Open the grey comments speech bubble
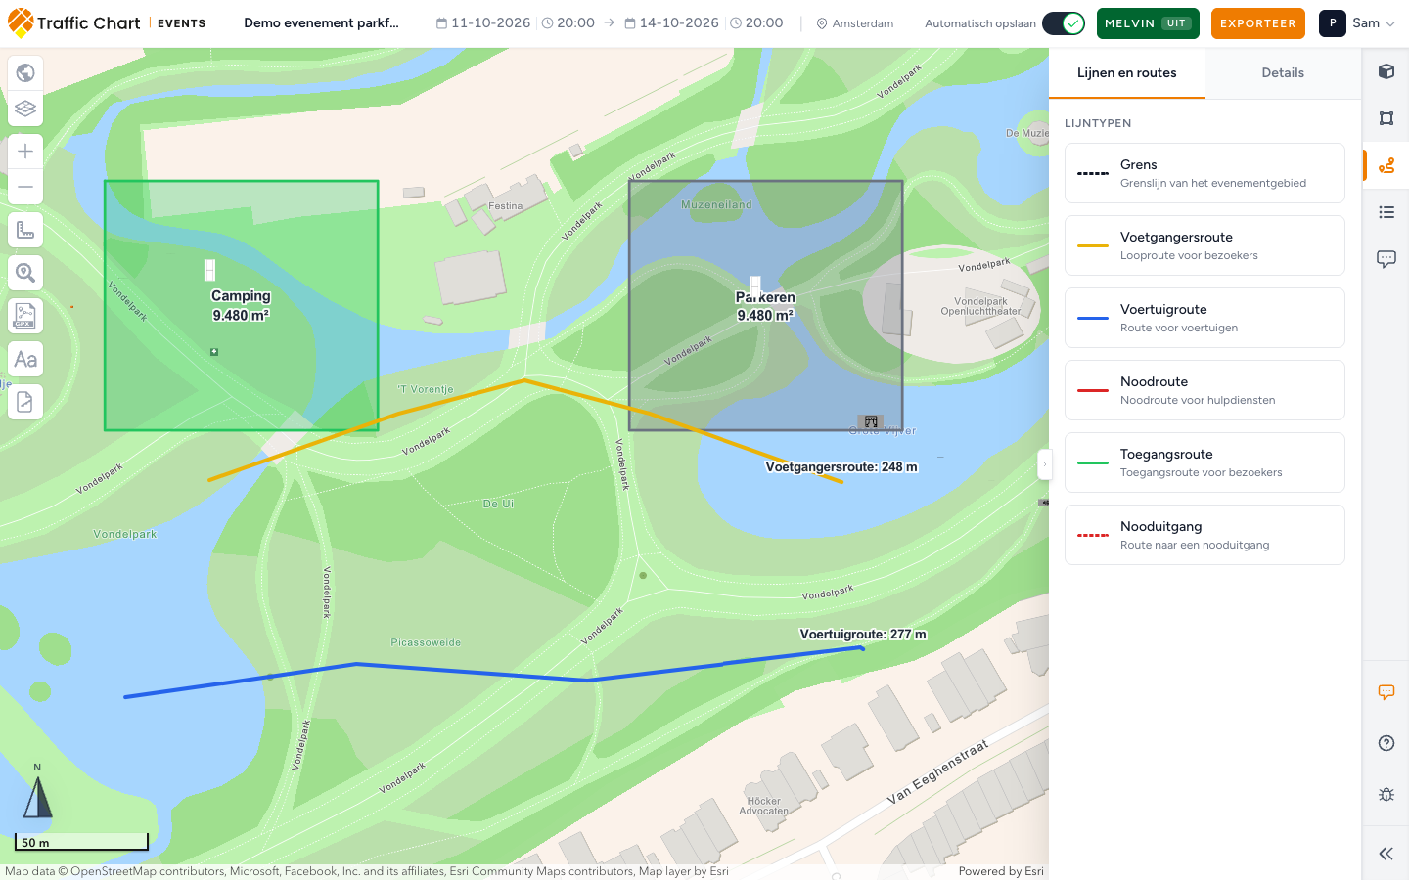 pos(1386,259)
